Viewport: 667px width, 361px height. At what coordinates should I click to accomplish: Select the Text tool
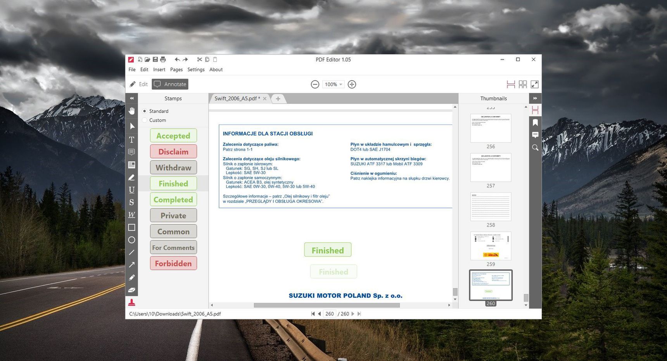(x=132, y=139)
